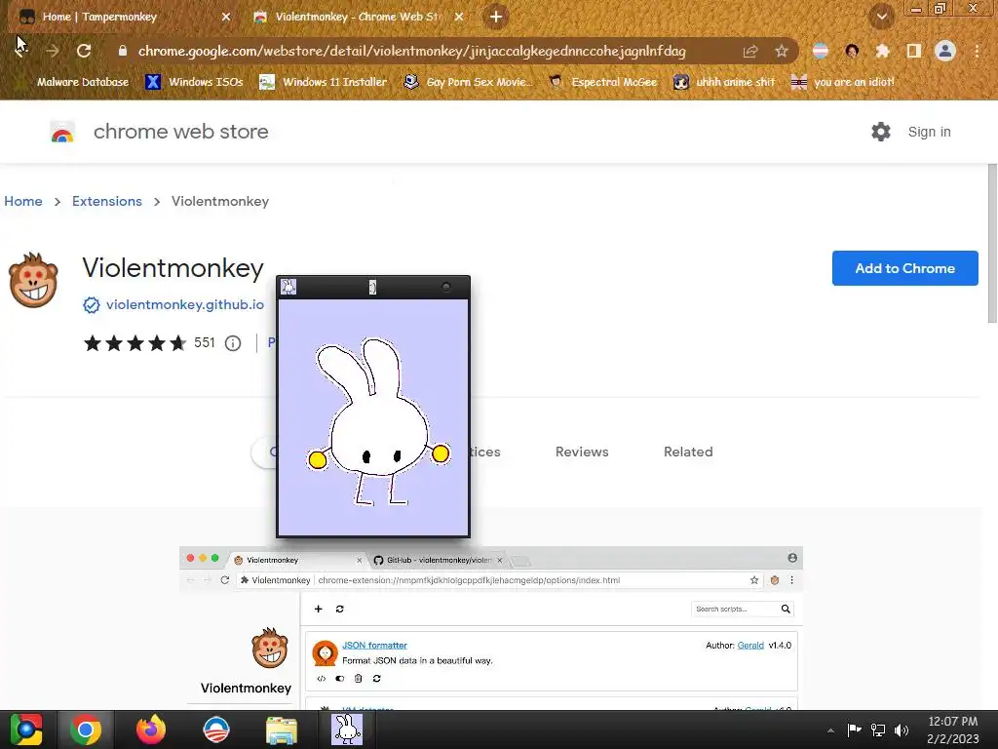Screen dimensions: 998x749
Task: Share this page with the share icon
Action: pyautogui.click(x=750, y=51)
